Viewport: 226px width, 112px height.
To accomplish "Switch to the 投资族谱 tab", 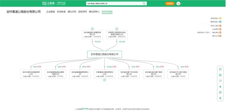I will pos(61,12).
